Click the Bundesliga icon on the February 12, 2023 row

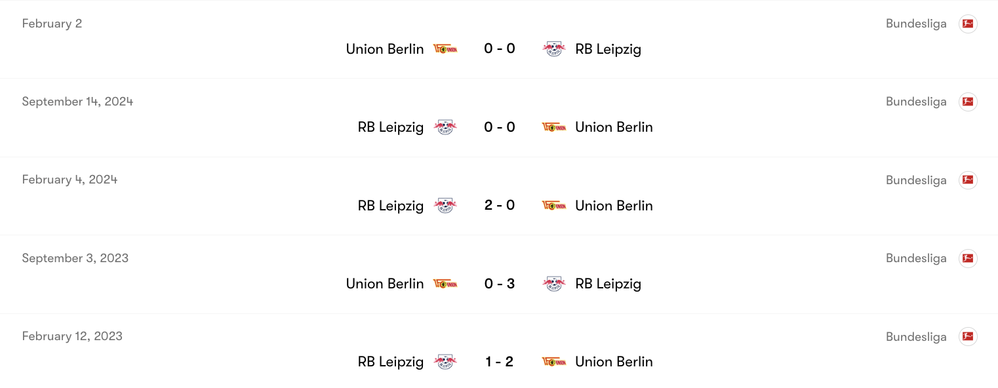pyautogui.click(x=968, y=336)
